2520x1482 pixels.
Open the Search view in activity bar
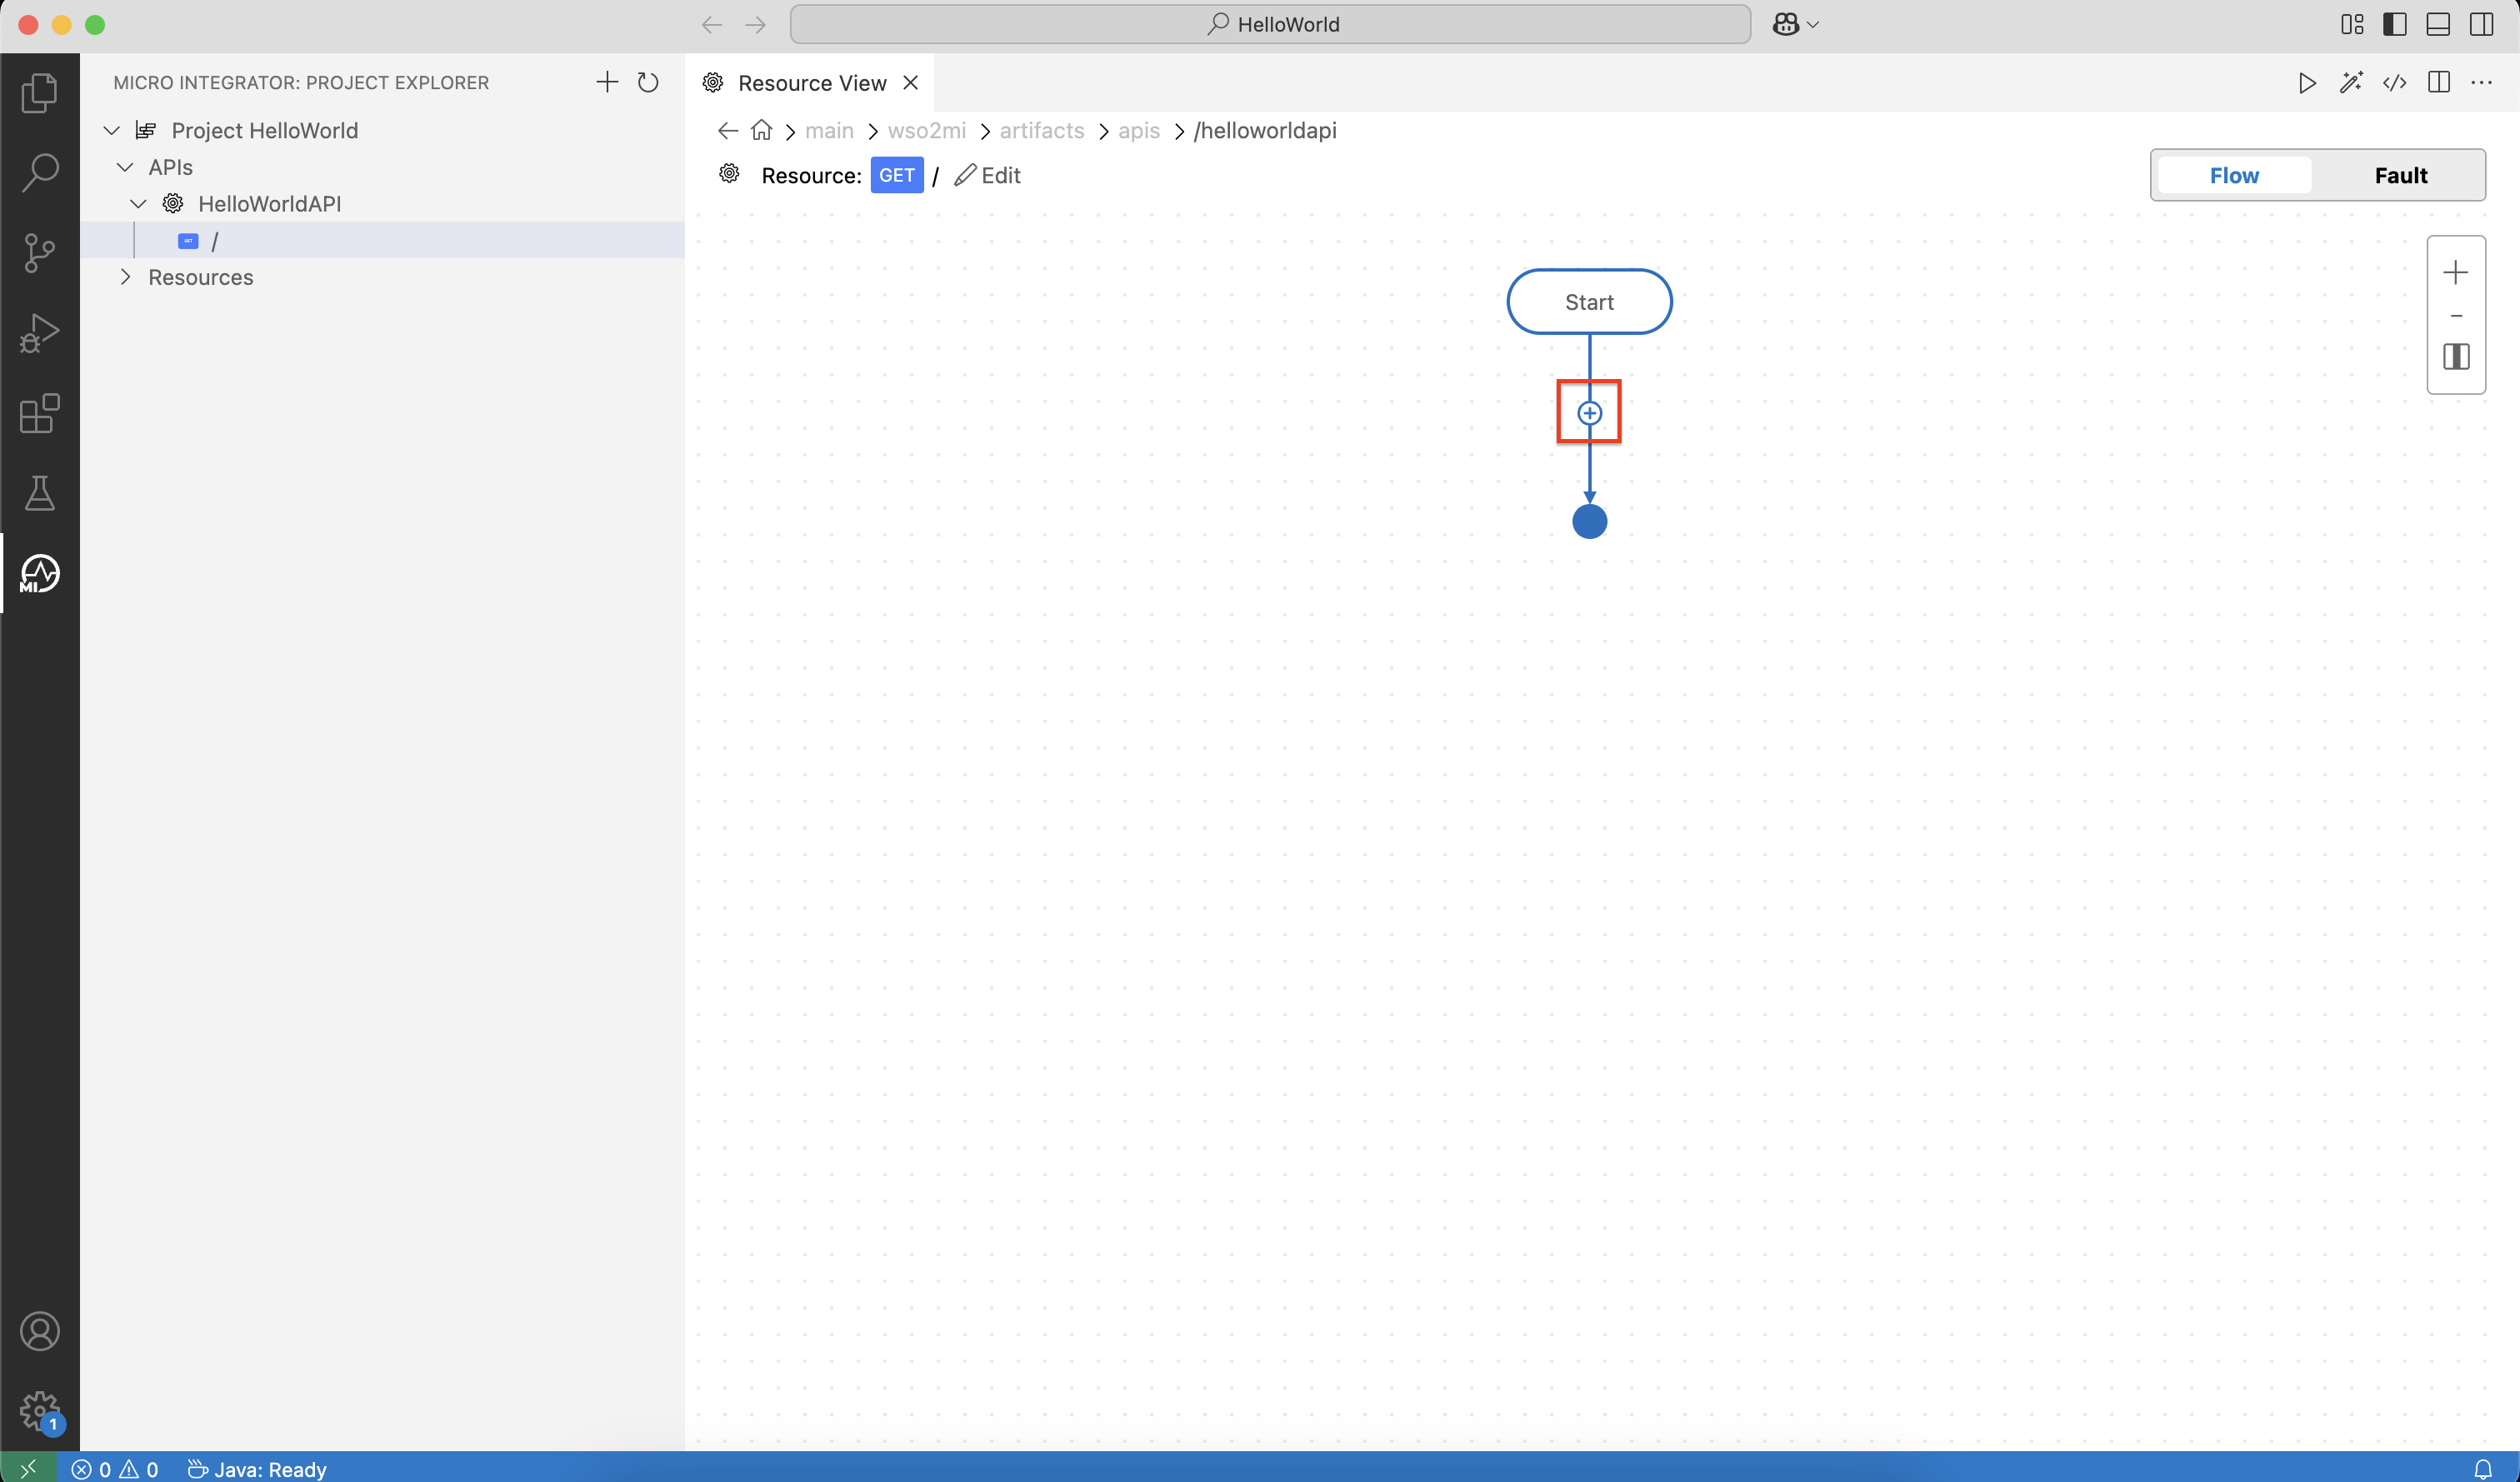coord(39,172)
